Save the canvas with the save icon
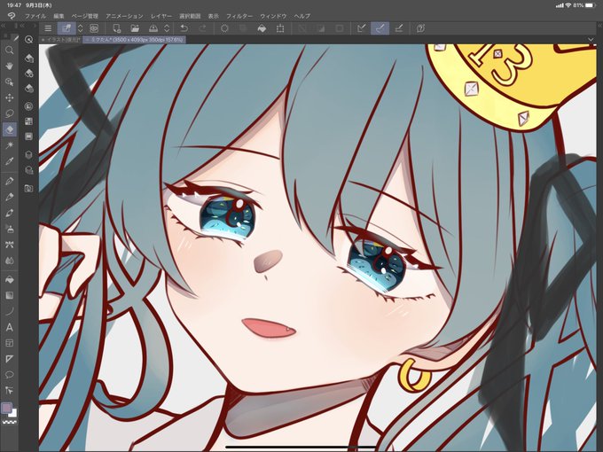Screen dimensions: 603x452 point(153,28)
